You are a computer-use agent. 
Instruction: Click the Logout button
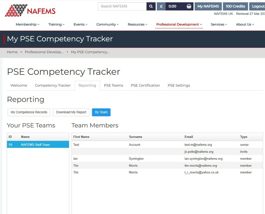257,6
